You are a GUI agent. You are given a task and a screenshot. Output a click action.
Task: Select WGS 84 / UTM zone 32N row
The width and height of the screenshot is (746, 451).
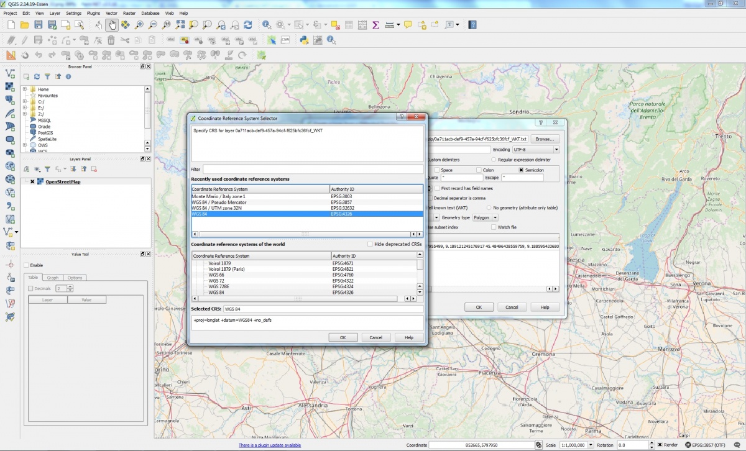pyautogui.click(x=307, y=208)
